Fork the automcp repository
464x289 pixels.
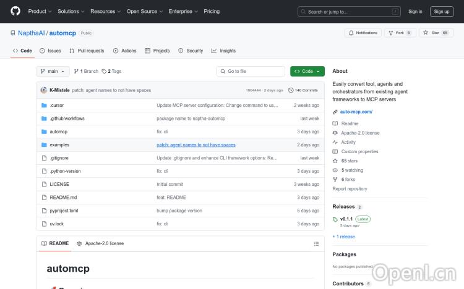(397, 33)
